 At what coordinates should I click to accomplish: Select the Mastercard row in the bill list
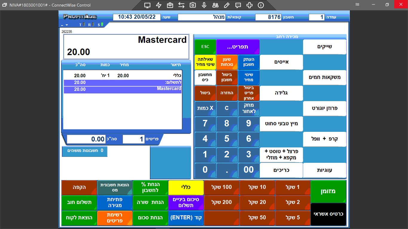(123, 90)
